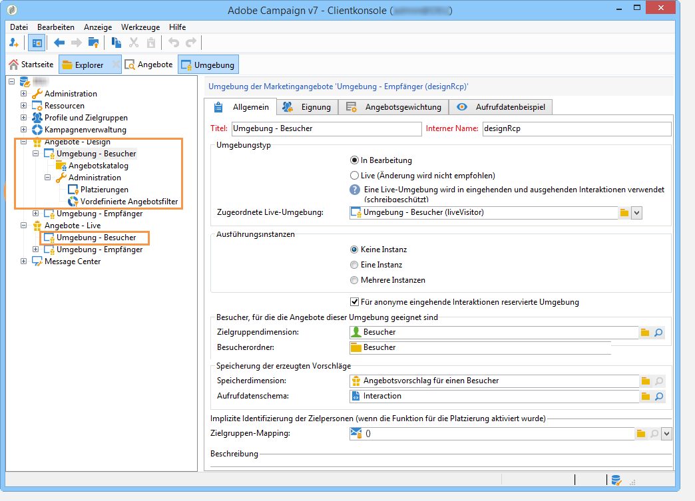Image resolution: width=695 pixels, height=501 pixels.
Task: Choose 'Mehrere Instanzen' radio button
Action: [353, 280]
